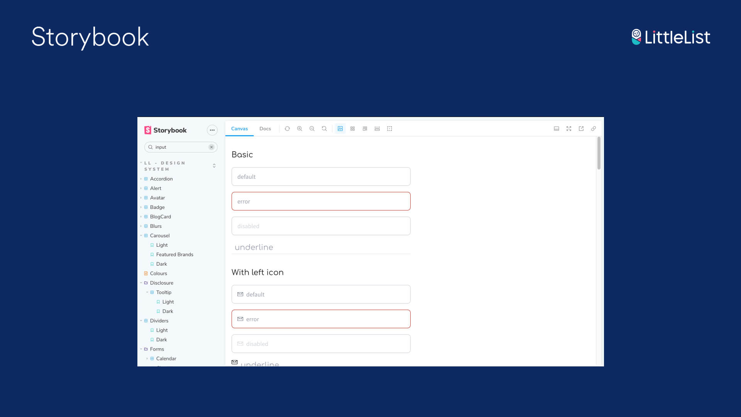This screenshot has height=417, width=741.
Task: Collapse the Forms folder
Action: tap(157, 349)
